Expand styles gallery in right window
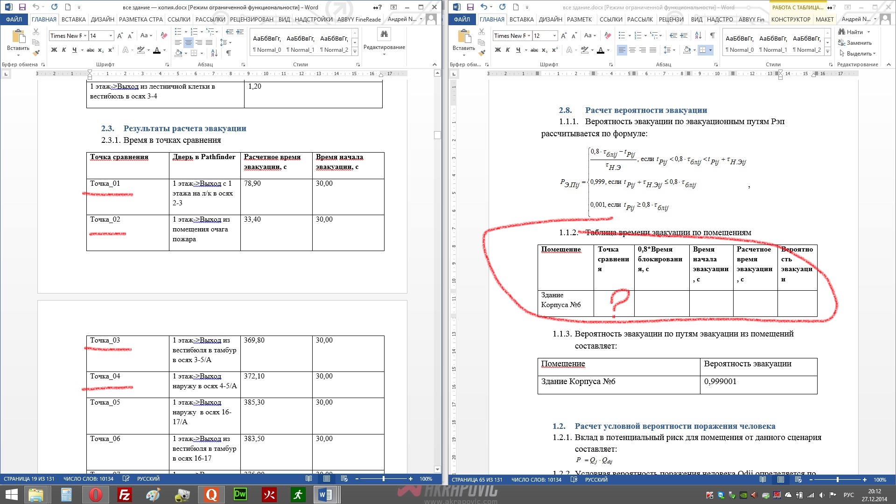The image size is (896, 504). 827,51
